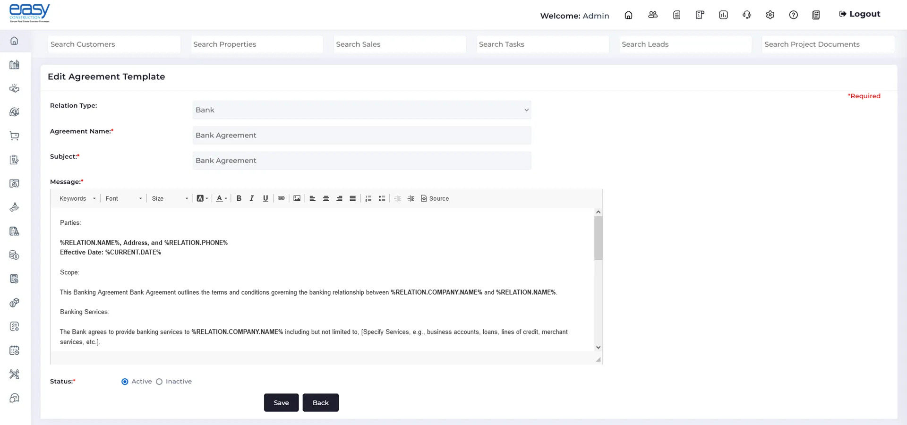The width and height of the screenshot is (907, 425).
Task: Open the network people icon in sidebar
Action: pyautogui.click(x=14, y=374)
